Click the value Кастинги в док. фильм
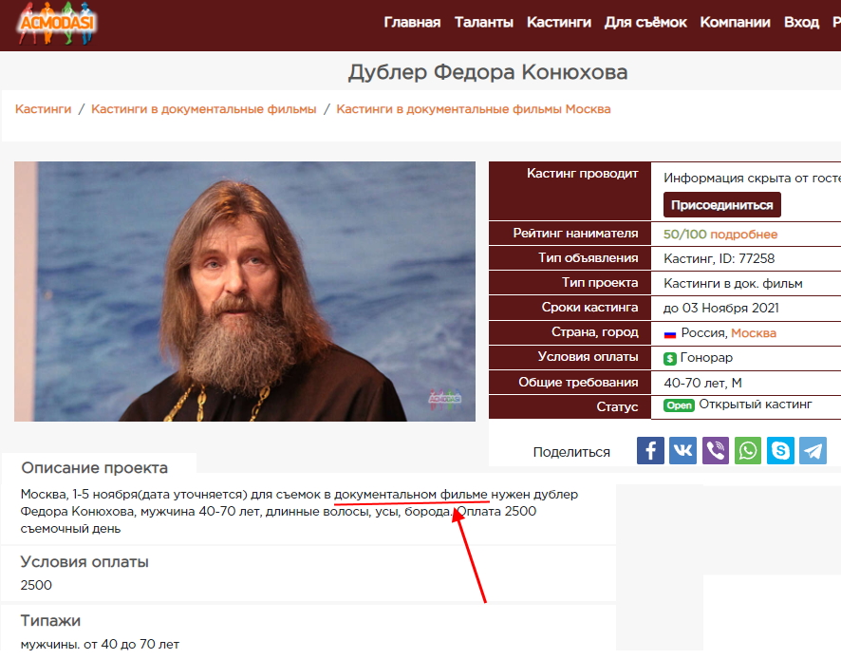Viewport: 841px width, 659px height. (733, 283)
